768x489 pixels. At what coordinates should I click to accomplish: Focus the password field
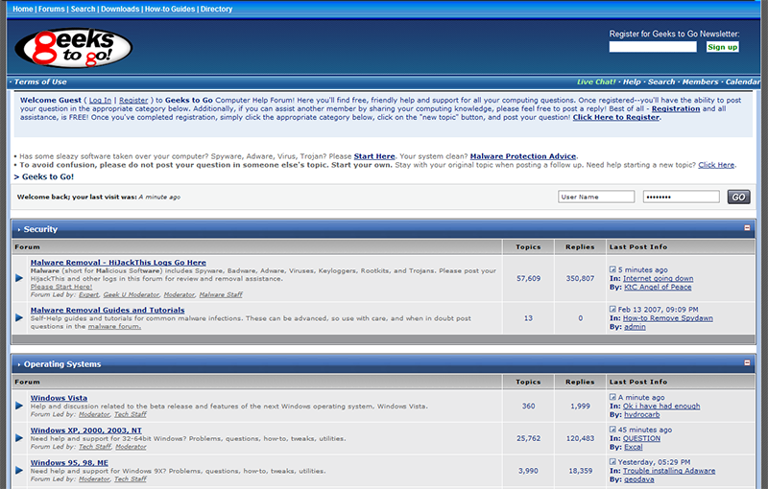click(681, 197)
